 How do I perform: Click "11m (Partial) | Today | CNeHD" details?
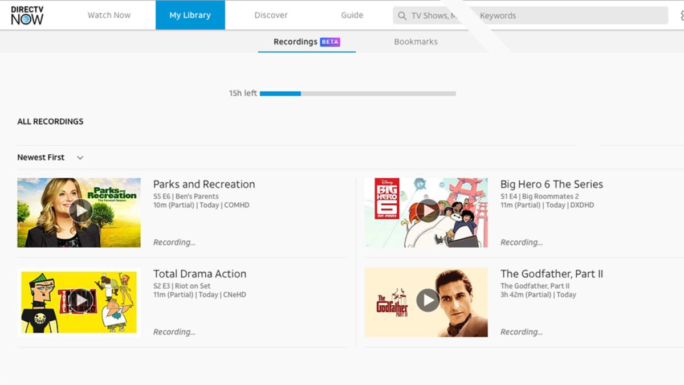pyautogui.click(x=199, y=294)
